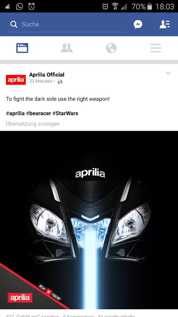
Task: Switch to the News Feed tab
Action: [x=22, y=48]
